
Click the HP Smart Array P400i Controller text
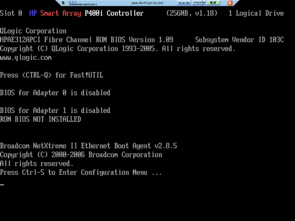click(x=86, y=13)
